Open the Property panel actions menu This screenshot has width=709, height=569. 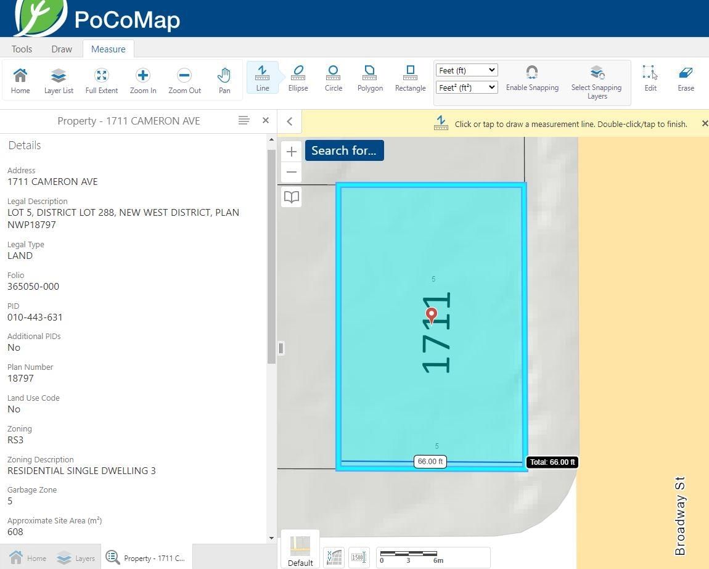pos(244,120)
